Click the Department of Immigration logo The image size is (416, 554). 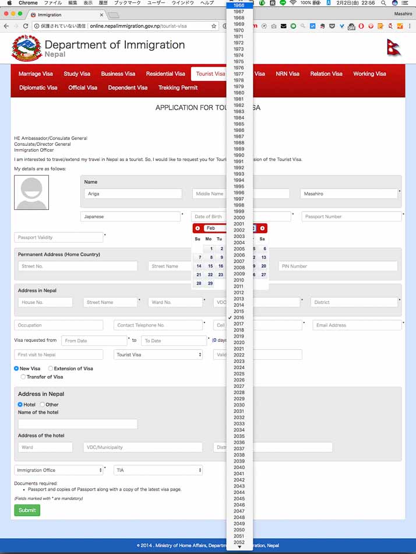tap(26, 48)
